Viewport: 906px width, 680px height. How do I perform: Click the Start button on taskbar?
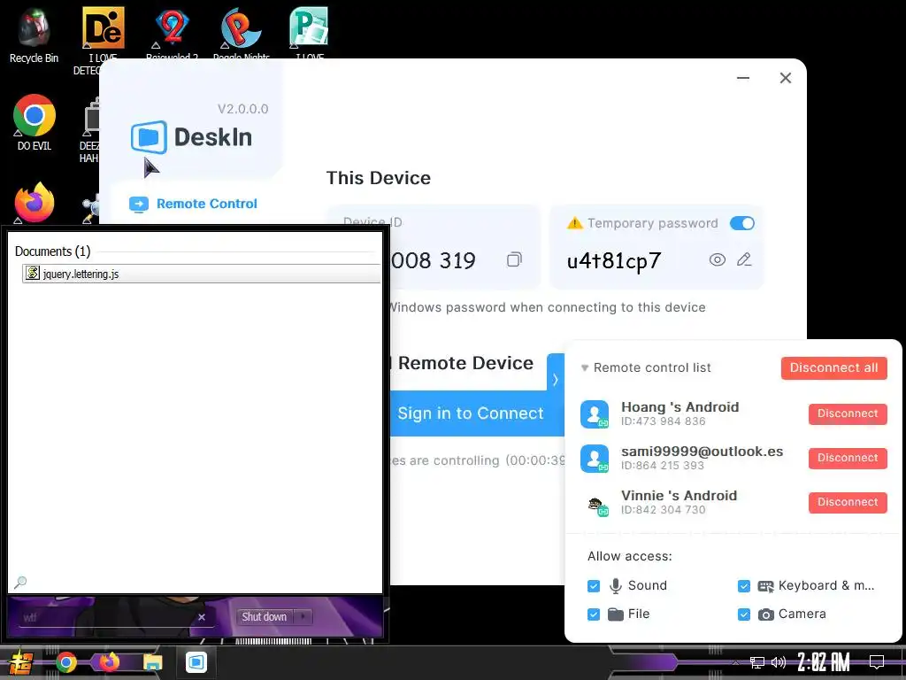click(x=21, y=662)
